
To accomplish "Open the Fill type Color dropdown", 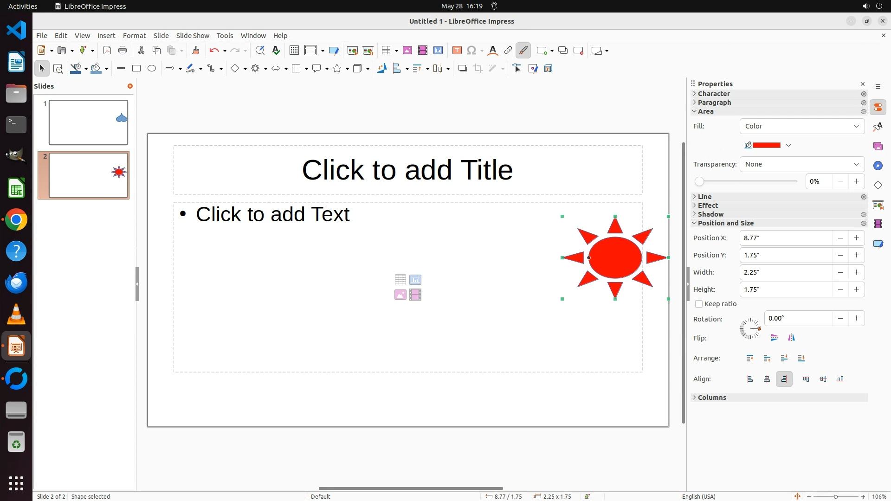I will 802,126.
